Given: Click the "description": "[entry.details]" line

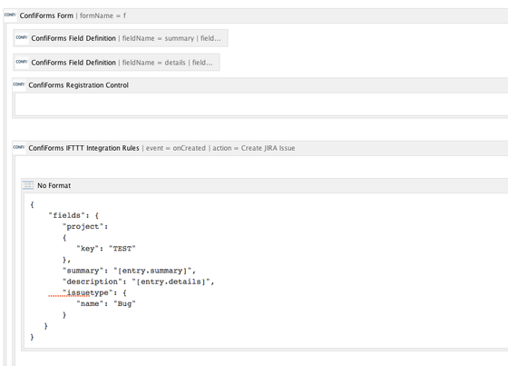Looking at the screenshot, I should tap(138, 282).
